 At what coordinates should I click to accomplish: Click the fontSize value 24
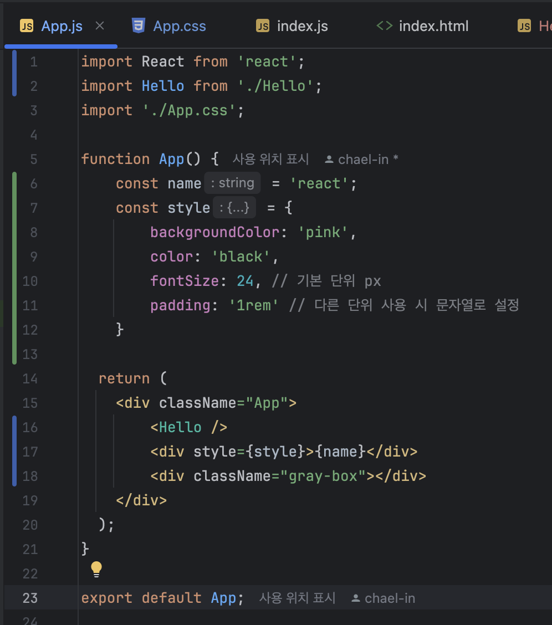point(245,281)
